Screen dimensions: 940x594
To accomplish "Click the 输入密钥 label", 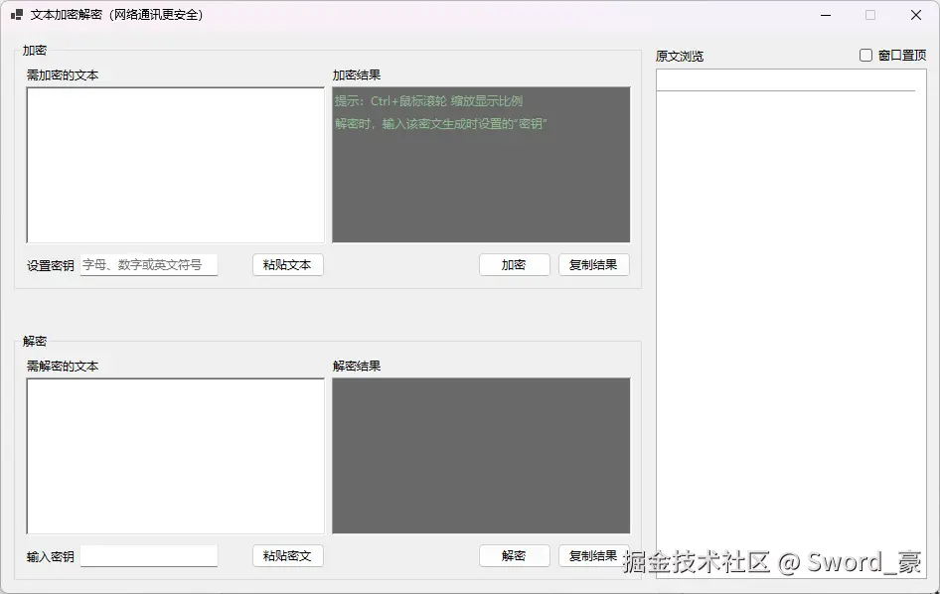I will pos(51,557).
